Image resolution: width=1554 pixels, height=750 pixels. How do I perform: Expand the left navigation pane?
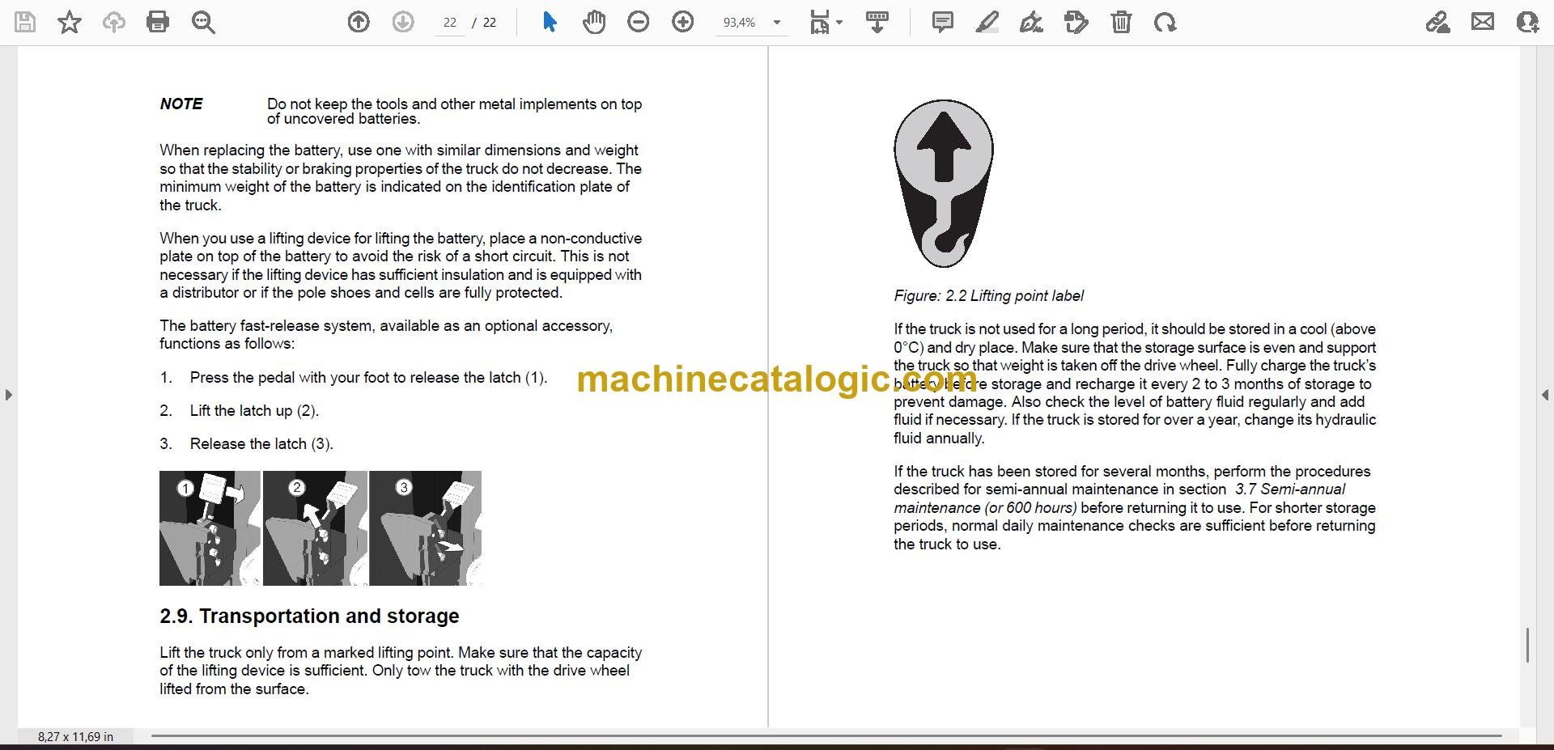pyautogui.click(x=8, y=395)
